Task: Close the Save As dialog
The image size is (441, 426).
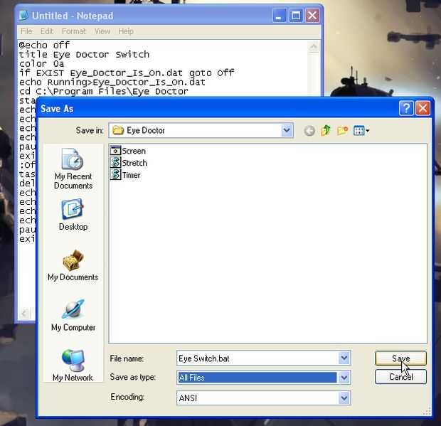Action: [x=423, y=108]
